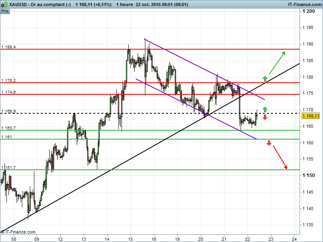Click the red down arrow near 1 160
This screenshot has height=242, width=323.
pyautogui.click(x=269, y=143)
